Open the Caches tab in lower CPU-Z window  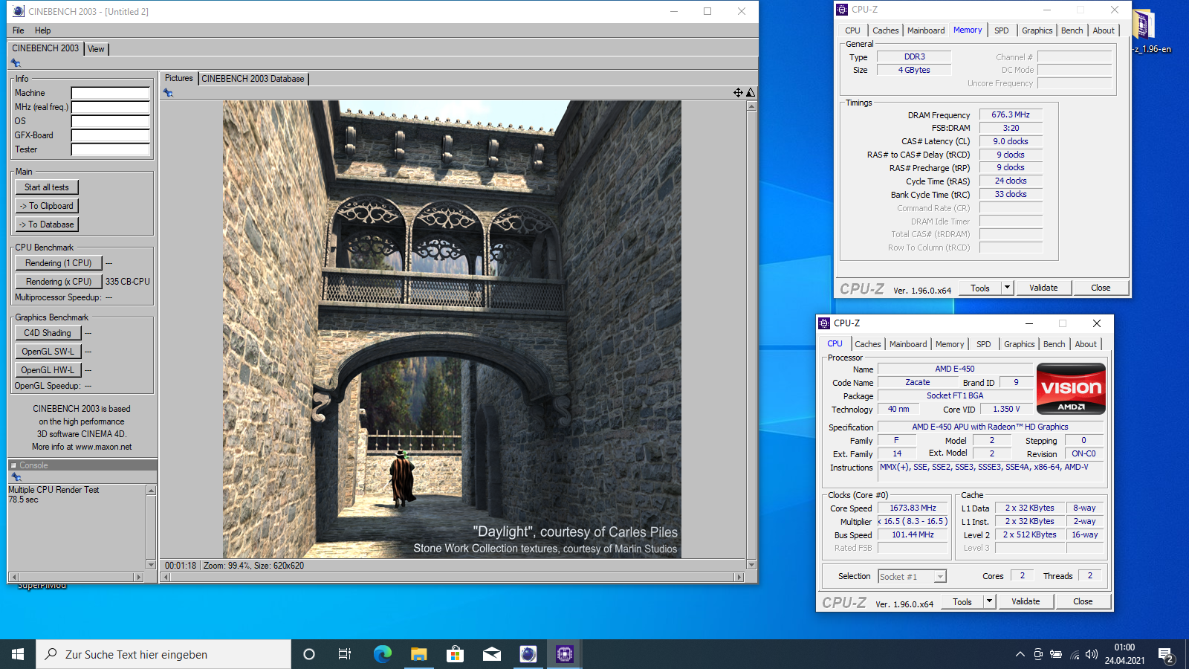coord(867,344)
